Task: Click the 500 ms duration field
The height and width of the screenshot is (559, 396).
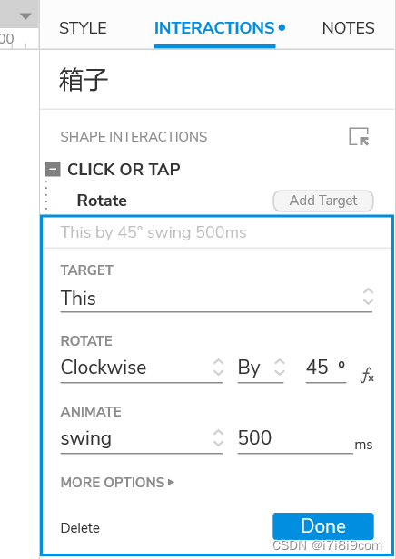Action: pyautogui.click(x=295, y=438)
